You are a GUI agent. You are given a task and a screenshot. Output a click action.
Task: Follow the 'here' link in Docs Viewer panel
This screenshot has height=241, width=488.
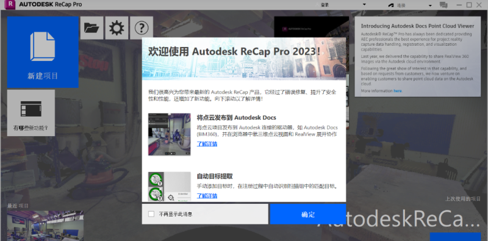click(398, 91)
